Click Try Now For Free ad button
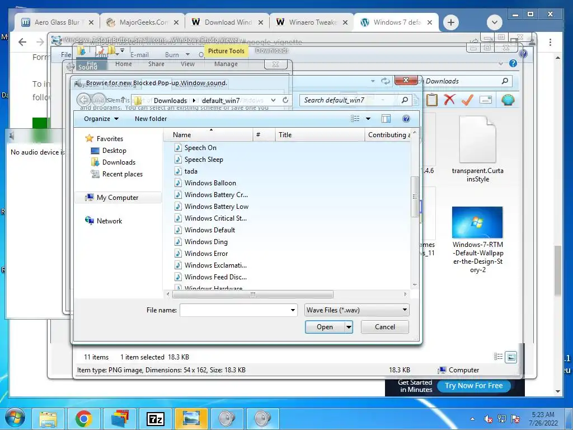Image resolution: width=573 pixels, height=430 pixels. point(473,385)
